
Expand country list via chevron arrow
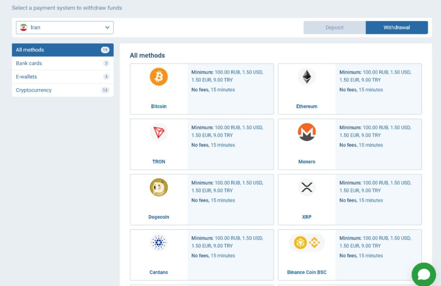pyautogui.click(x=107, y=28)
